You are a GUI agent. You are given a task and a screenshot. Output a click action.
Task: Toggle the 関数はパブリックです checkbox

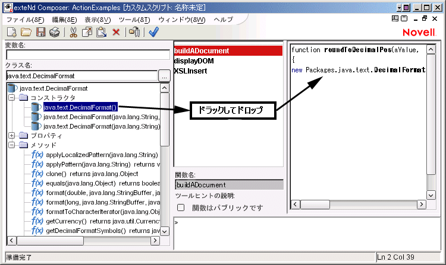pos(181,207)
